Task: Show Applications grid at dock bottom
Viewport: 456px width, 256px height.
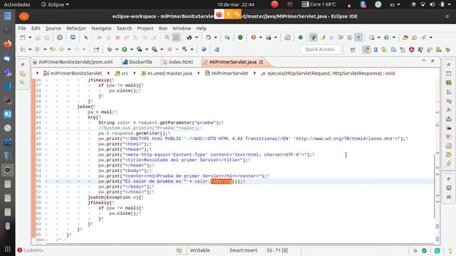Action: tap(8, 249)
